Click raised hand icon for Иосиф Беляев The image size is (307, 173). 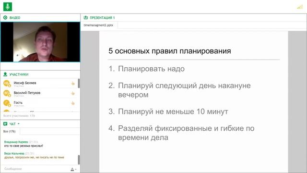pos(73,84)
